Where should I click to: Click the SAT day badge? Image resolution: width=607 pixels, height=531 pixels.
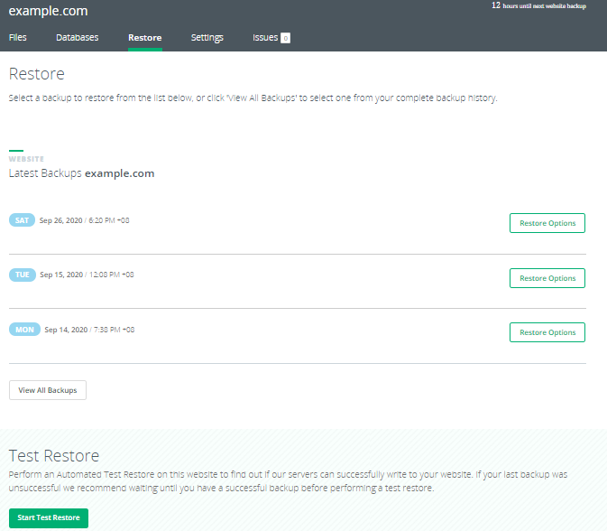(22, 220)
